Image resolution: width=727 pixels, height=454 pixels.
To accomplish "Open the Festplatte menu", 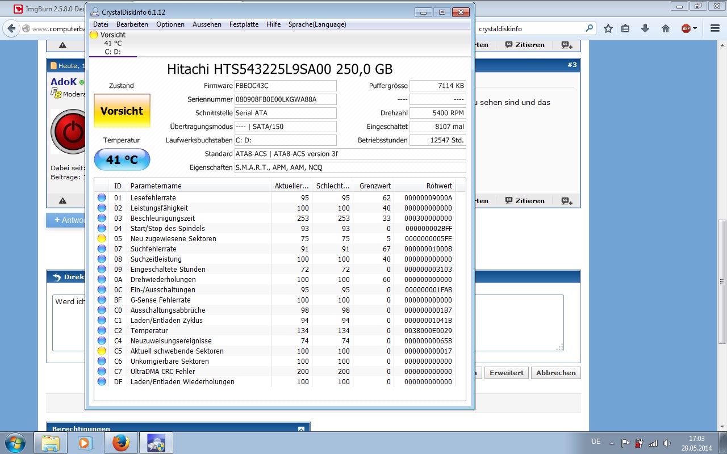I will click(244, 24).
